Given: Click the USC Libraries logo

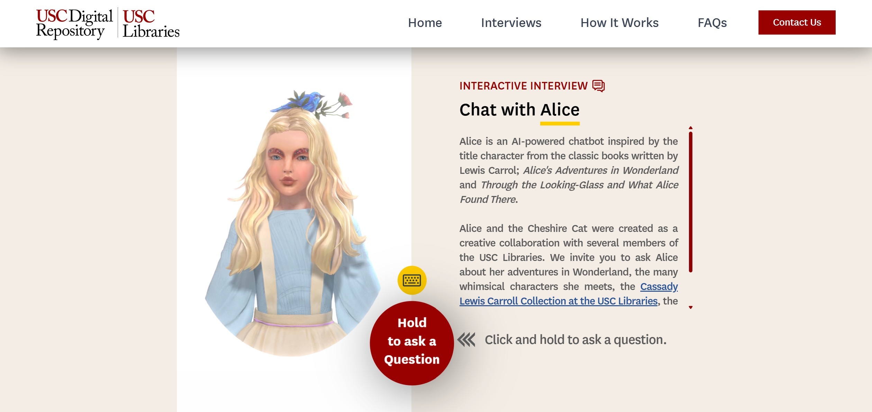Looking at the screenshot, I should pos(151,24).
